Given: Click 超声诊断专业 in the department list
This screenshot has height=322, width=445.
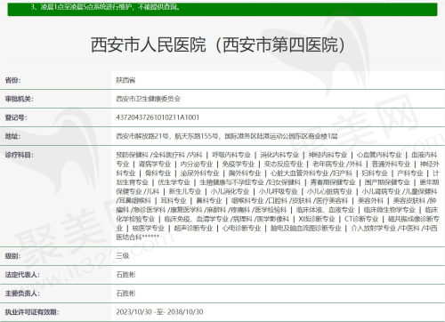Looking at the screenshot, I should (x=193, y=229).
